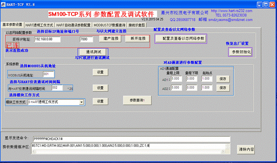The width and height of the screenshot is (277, 163).
Task: Click the 建立连接 connect button
Action: (110, 38)
